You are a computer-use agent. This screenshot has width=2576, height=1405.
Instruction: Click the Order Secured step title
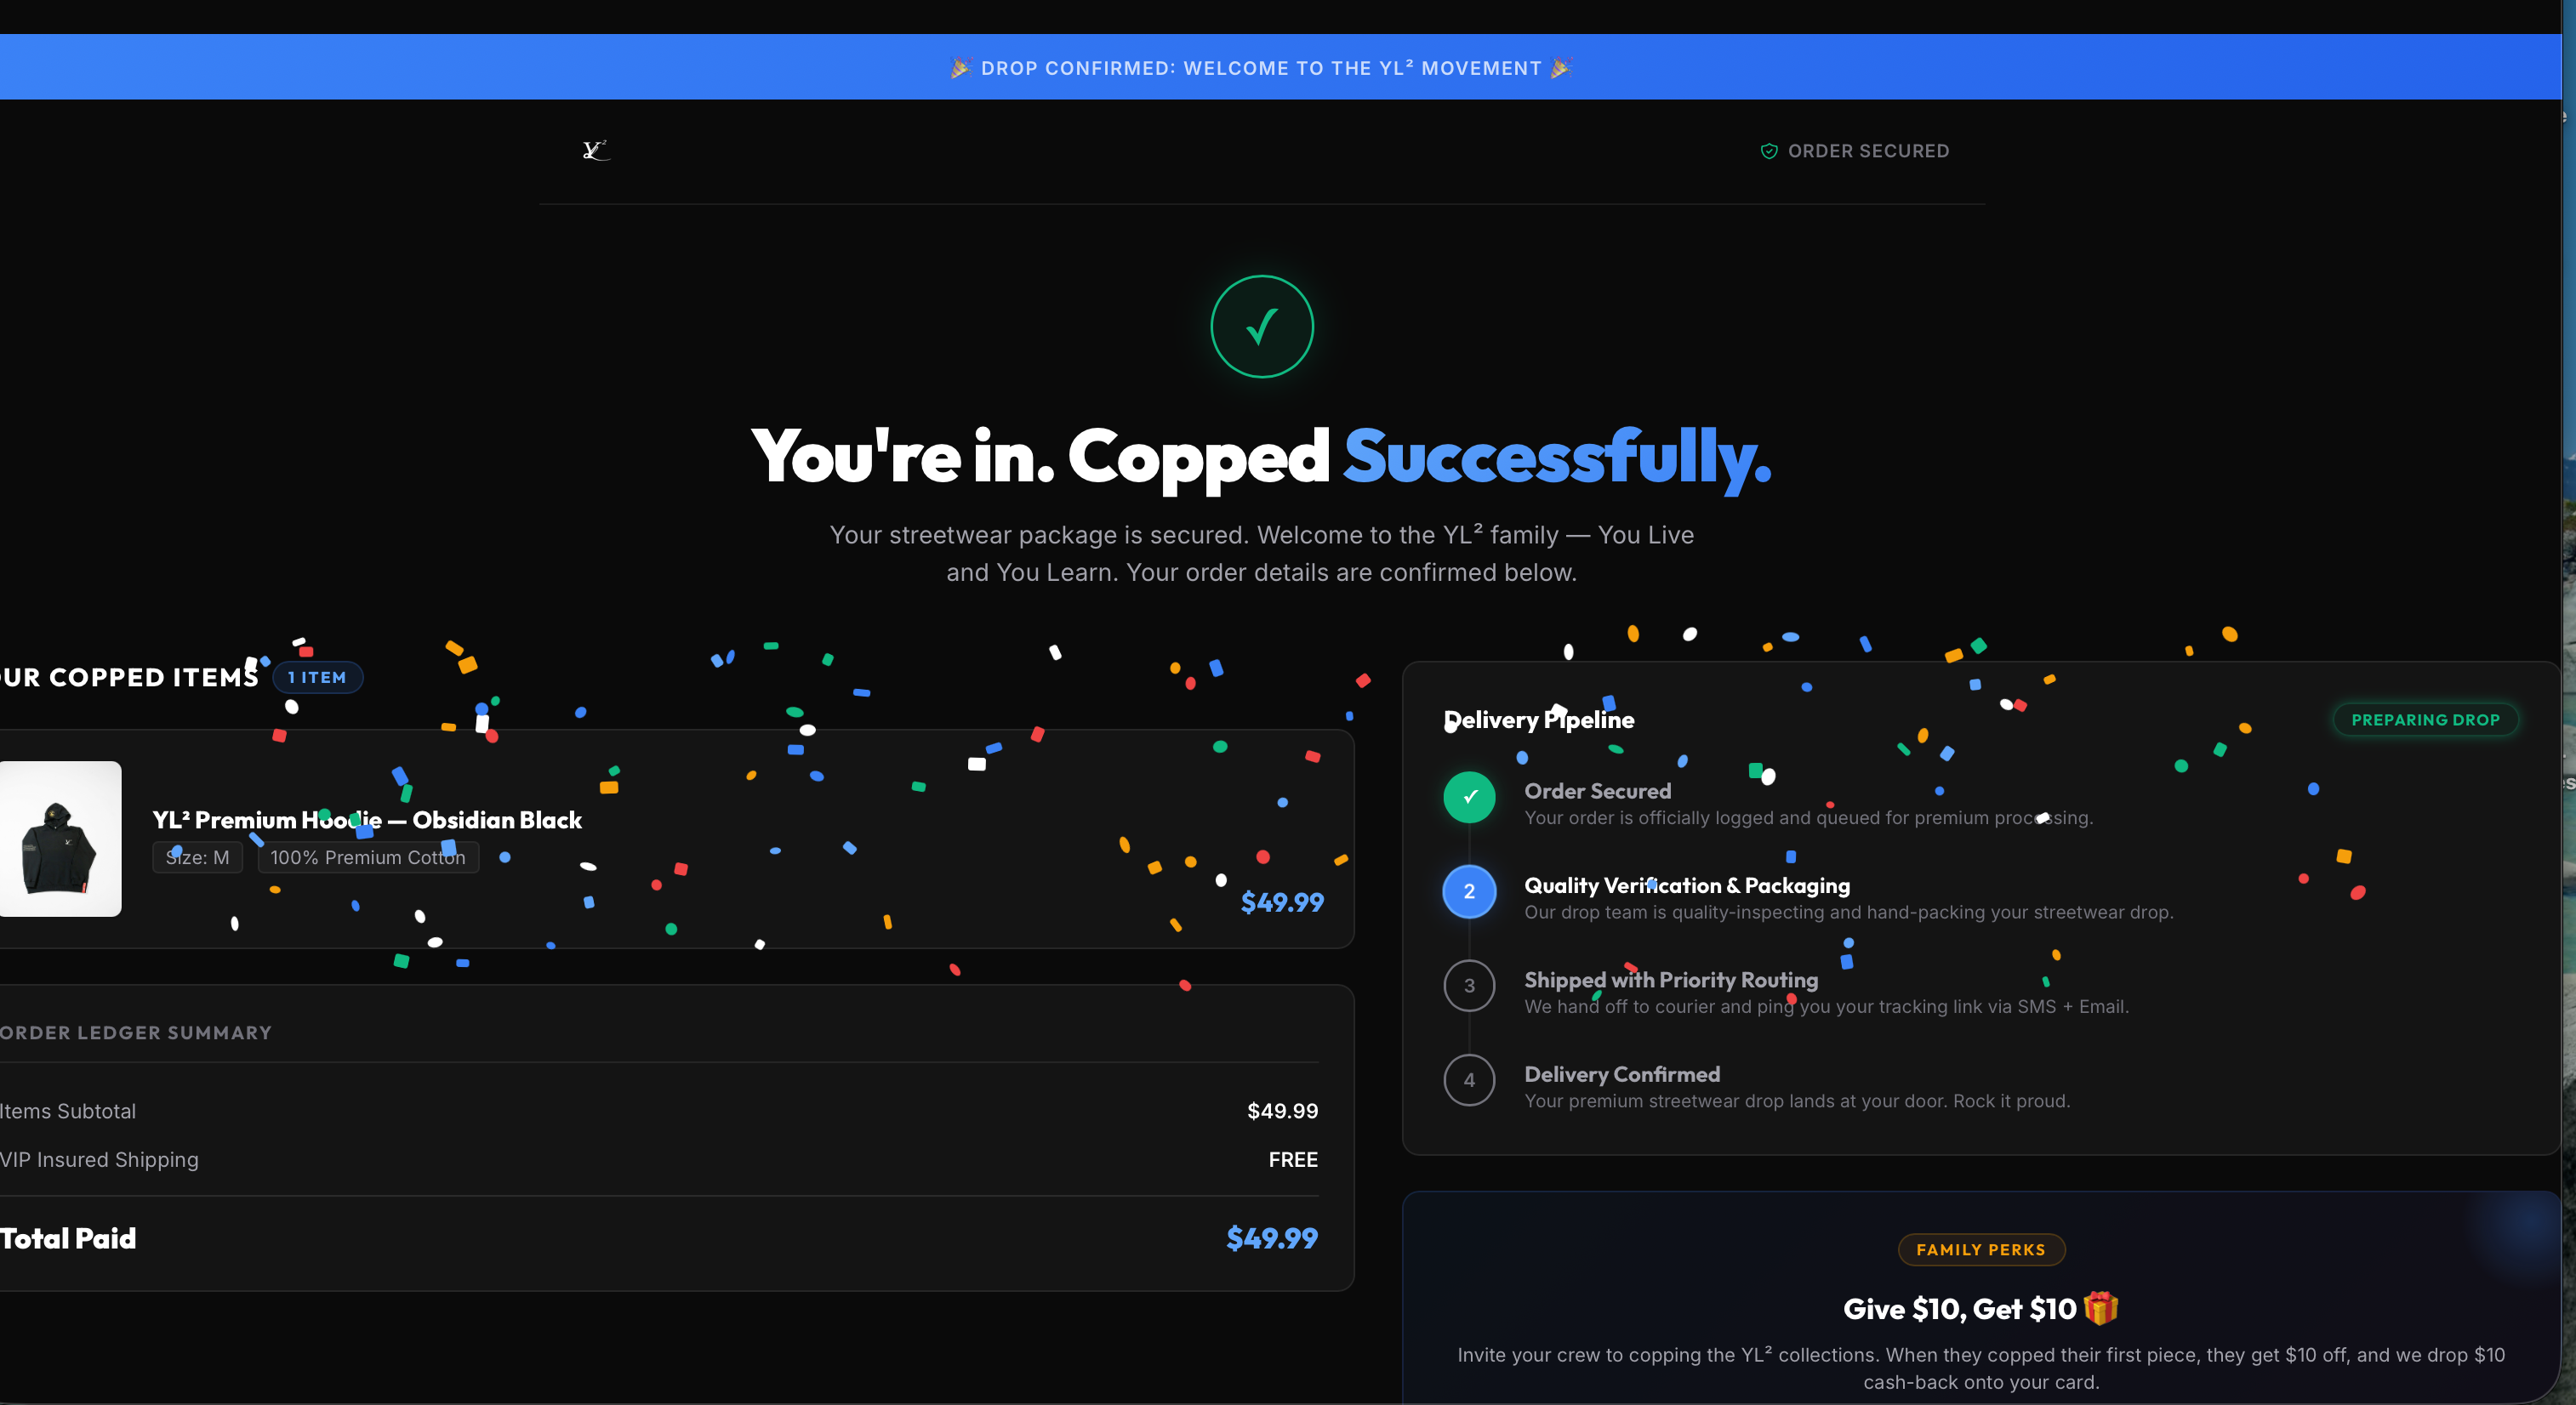point(1597,791)
